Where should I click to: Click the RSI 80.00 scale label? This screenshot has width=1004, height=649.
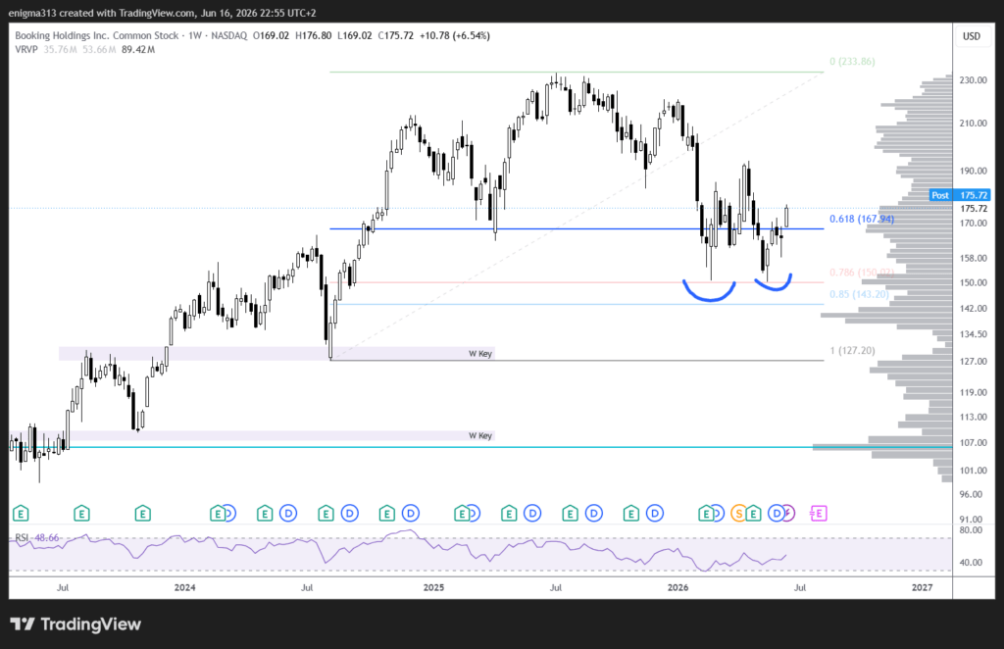[971, 530]
